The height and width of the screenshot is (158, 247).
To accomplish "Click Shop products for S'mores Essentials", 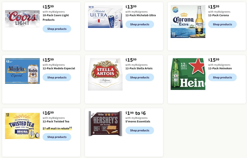I will [x=140, y=131].
